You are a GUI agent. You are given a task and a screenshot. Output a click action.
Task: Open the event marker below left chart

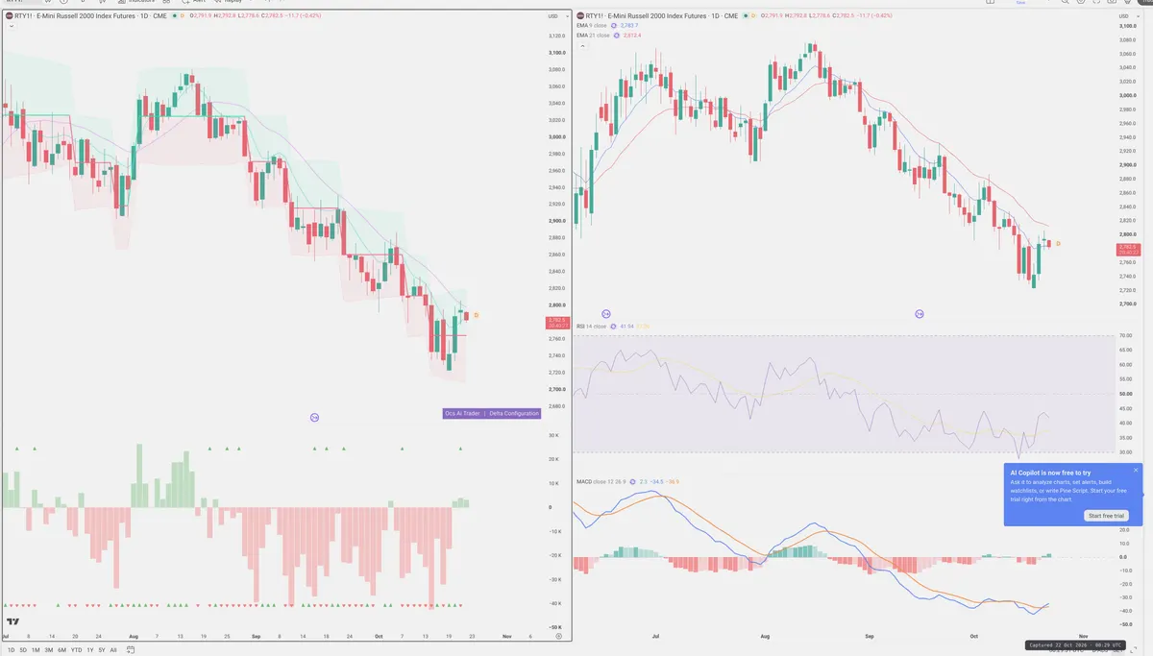(x=314, y=416)
